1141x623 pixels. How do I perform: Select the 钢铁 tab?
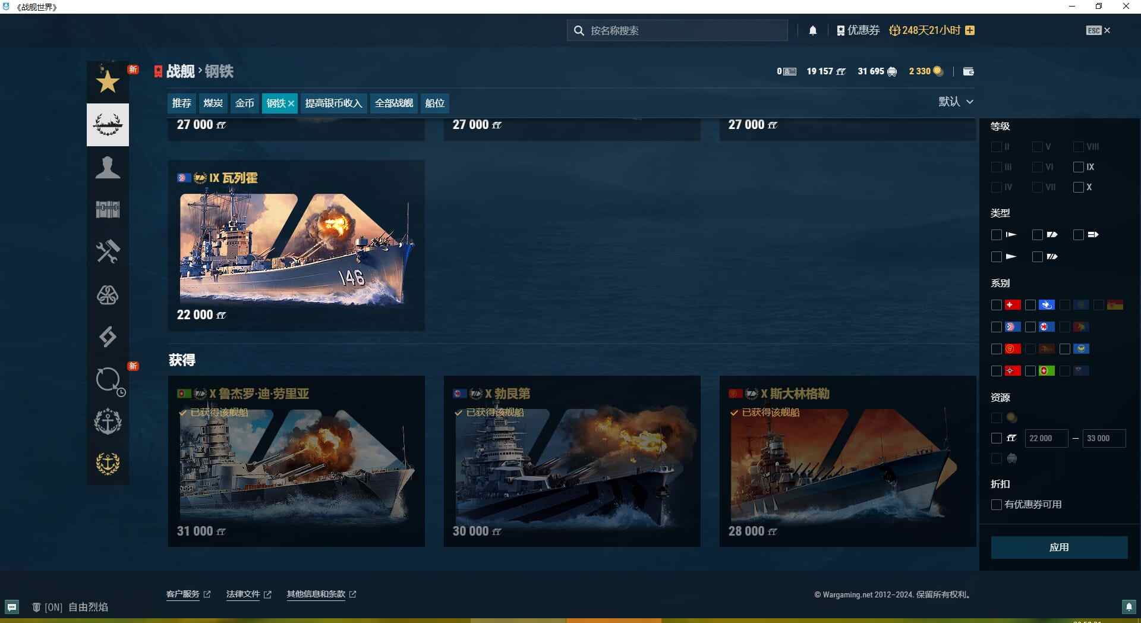[276, 103]
